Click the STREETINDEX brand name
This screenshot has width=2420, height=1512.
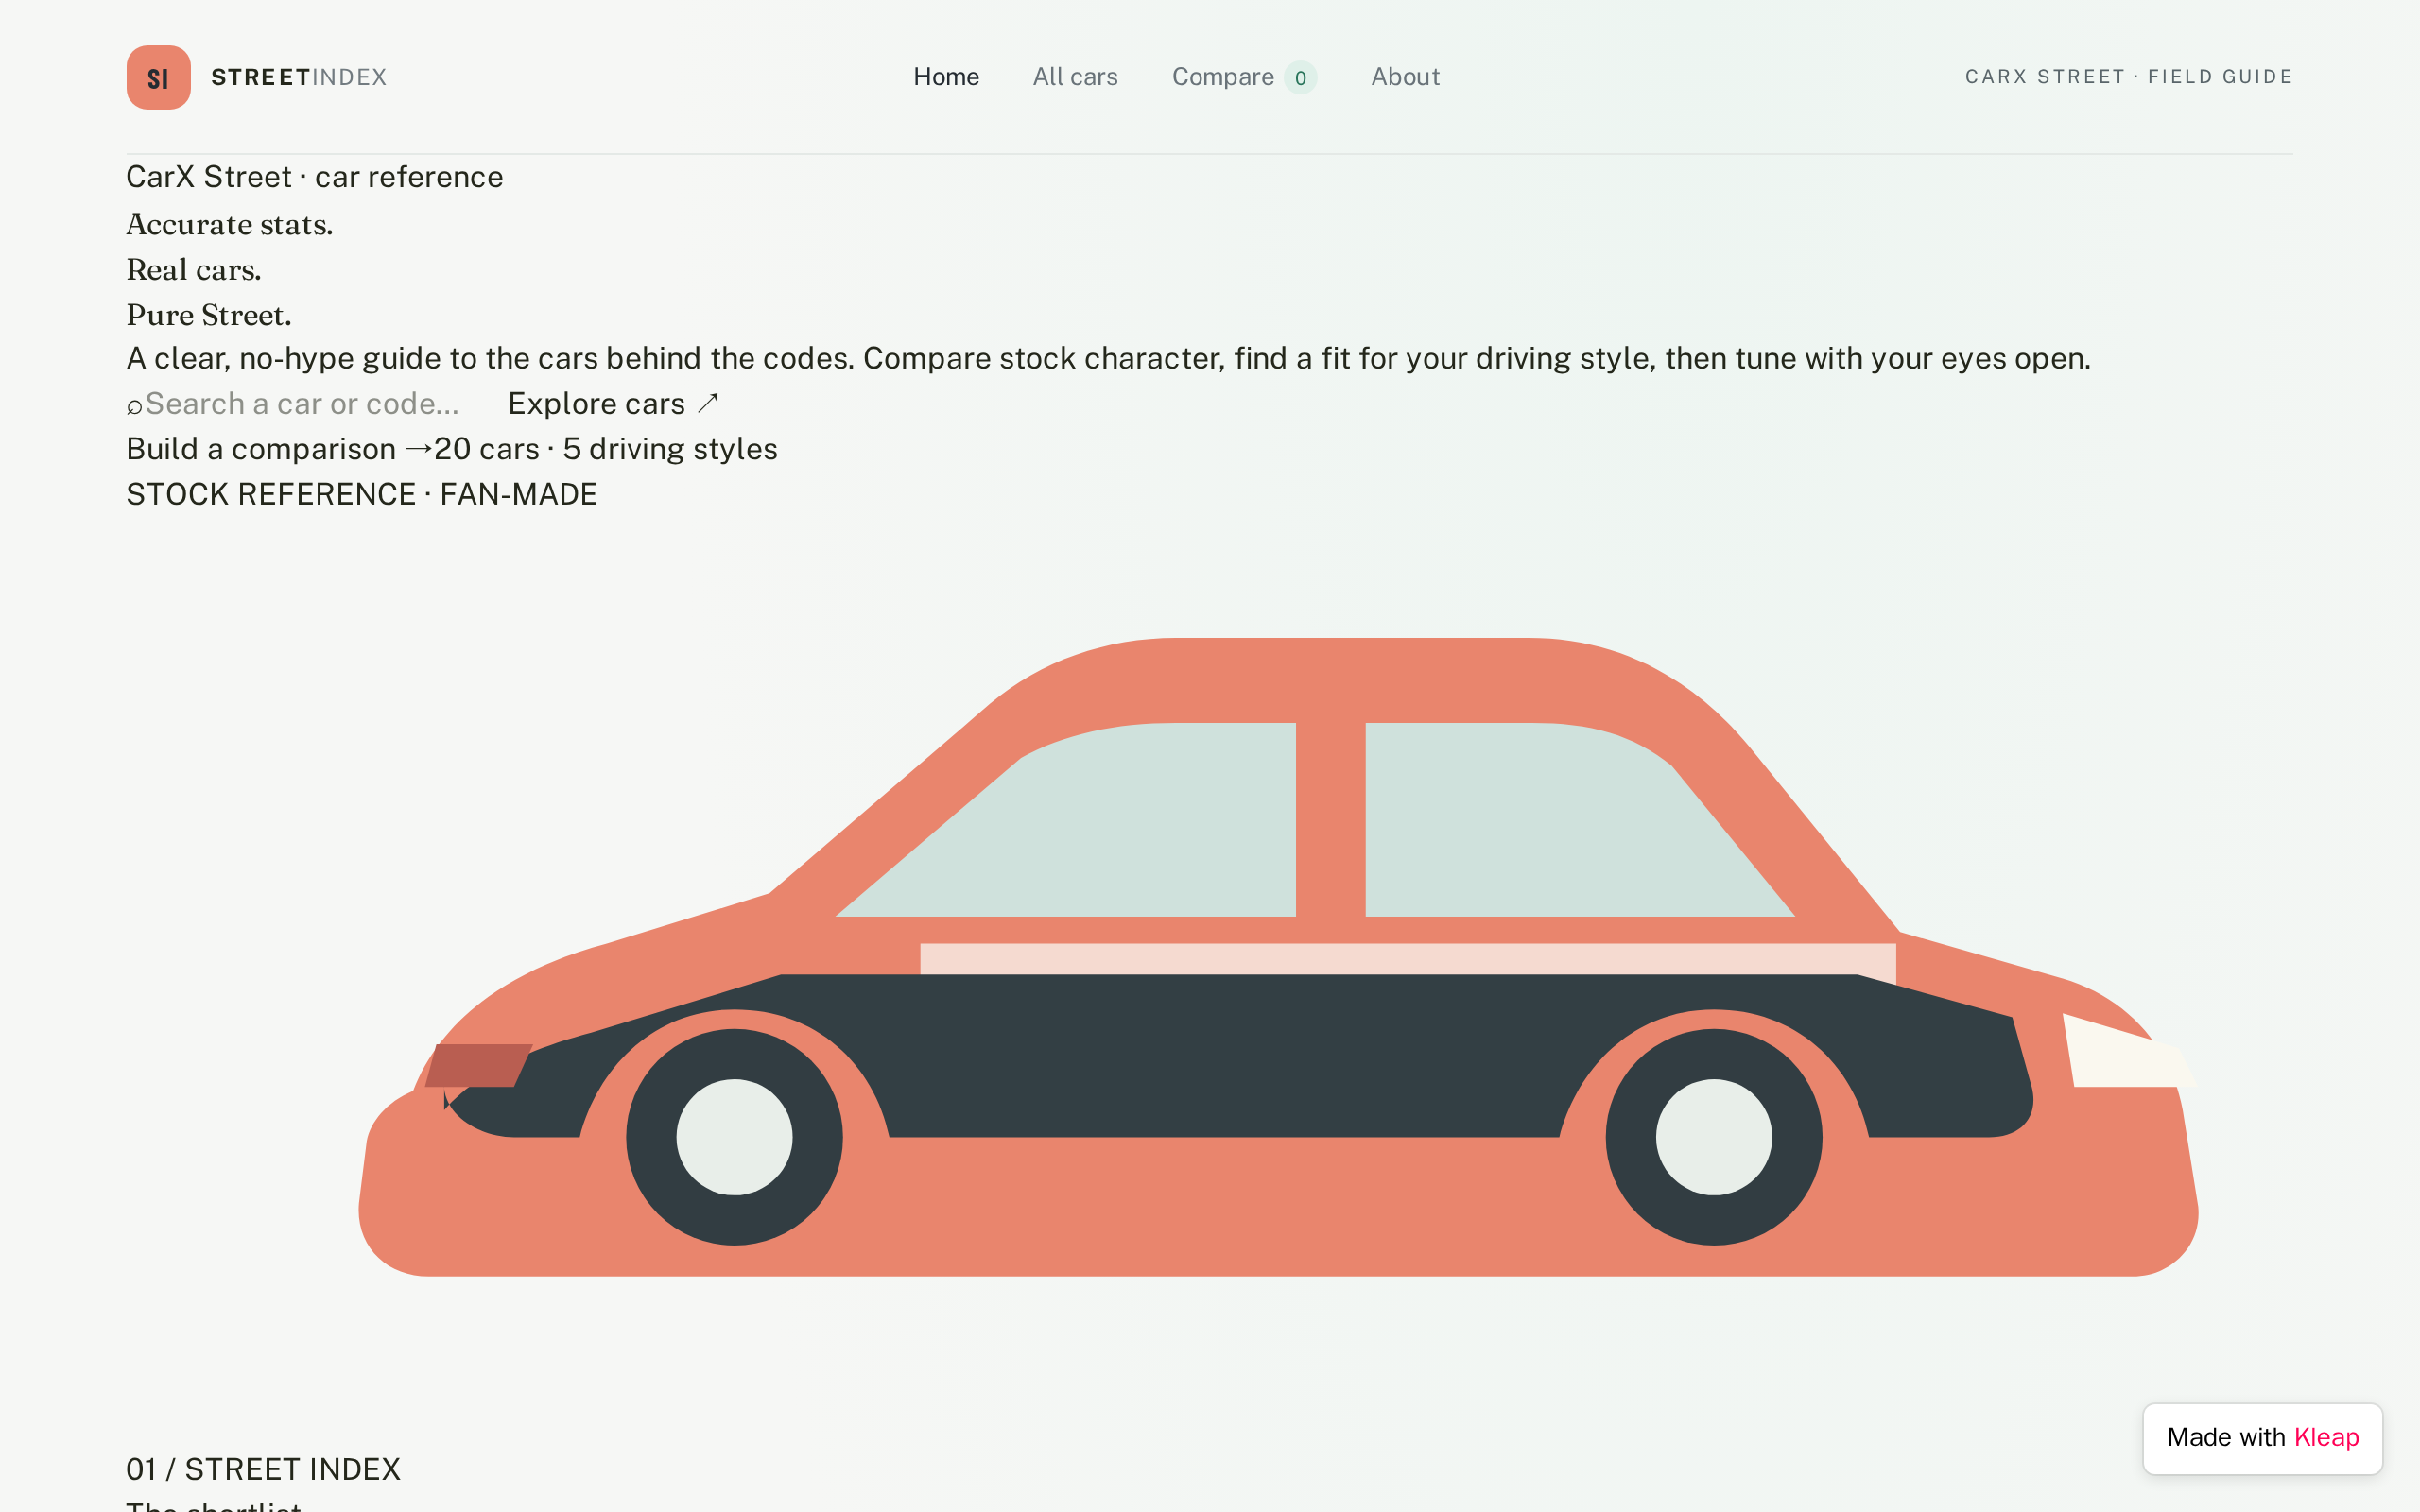(x=299, y=77)
